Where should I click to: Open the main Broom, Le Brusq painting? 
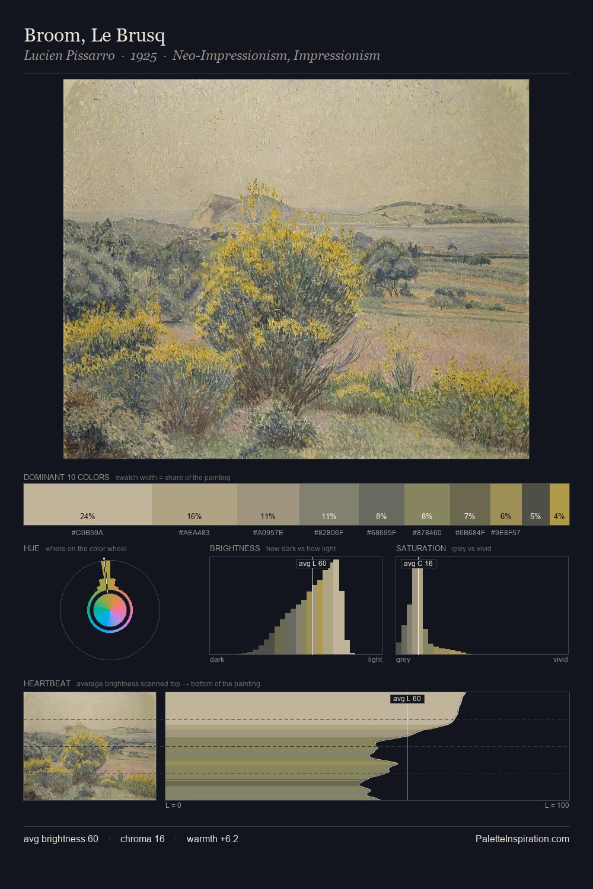pyautogui.click(x=296, y=269)
